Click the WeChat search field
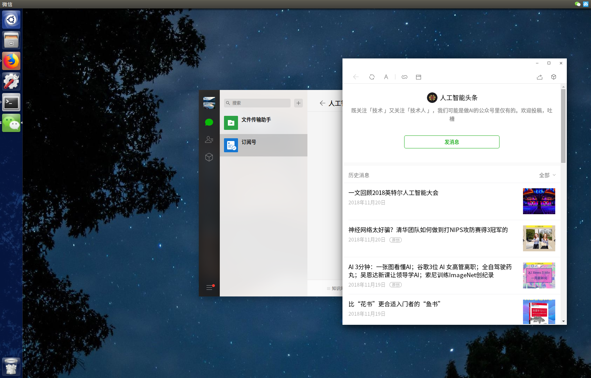The height and width of the screenshot is (378, 591). coord(257,103)
